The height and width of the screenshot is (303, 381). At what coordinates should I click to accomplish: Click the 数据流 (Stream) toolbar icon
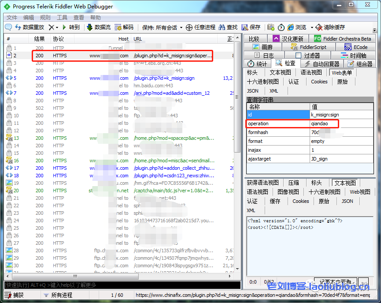click(90, 27)
